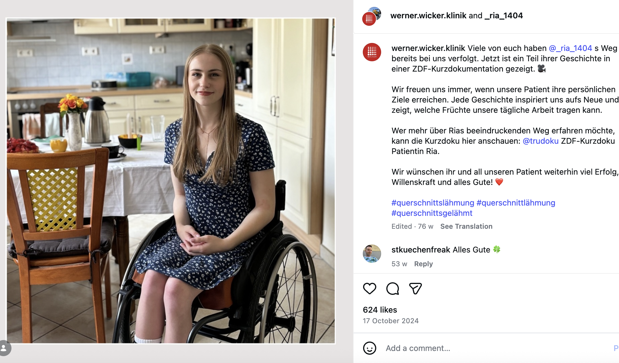Open werner.wicker.klinik profile from the header
This screenshot has width=619, height=363.
(428, 15)
